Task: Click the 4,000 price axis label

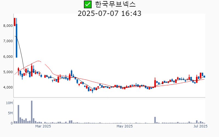Action: coord(8,87)
